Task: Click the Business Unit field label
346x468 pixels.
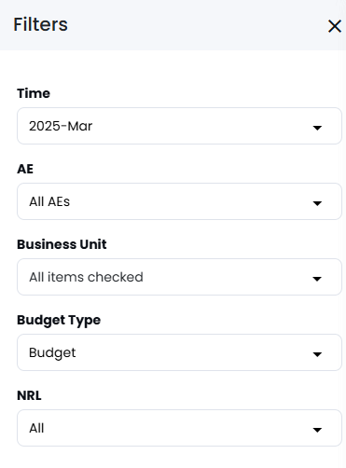Action: [x=62, y=244]
